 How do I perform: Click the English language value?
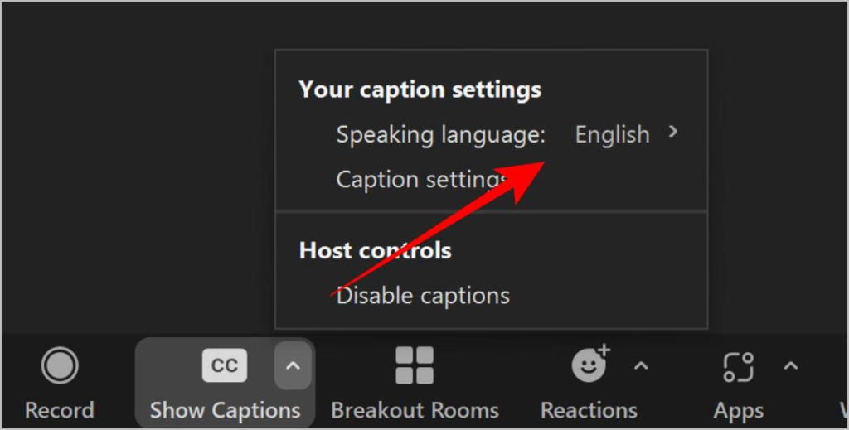coord(612,134)
